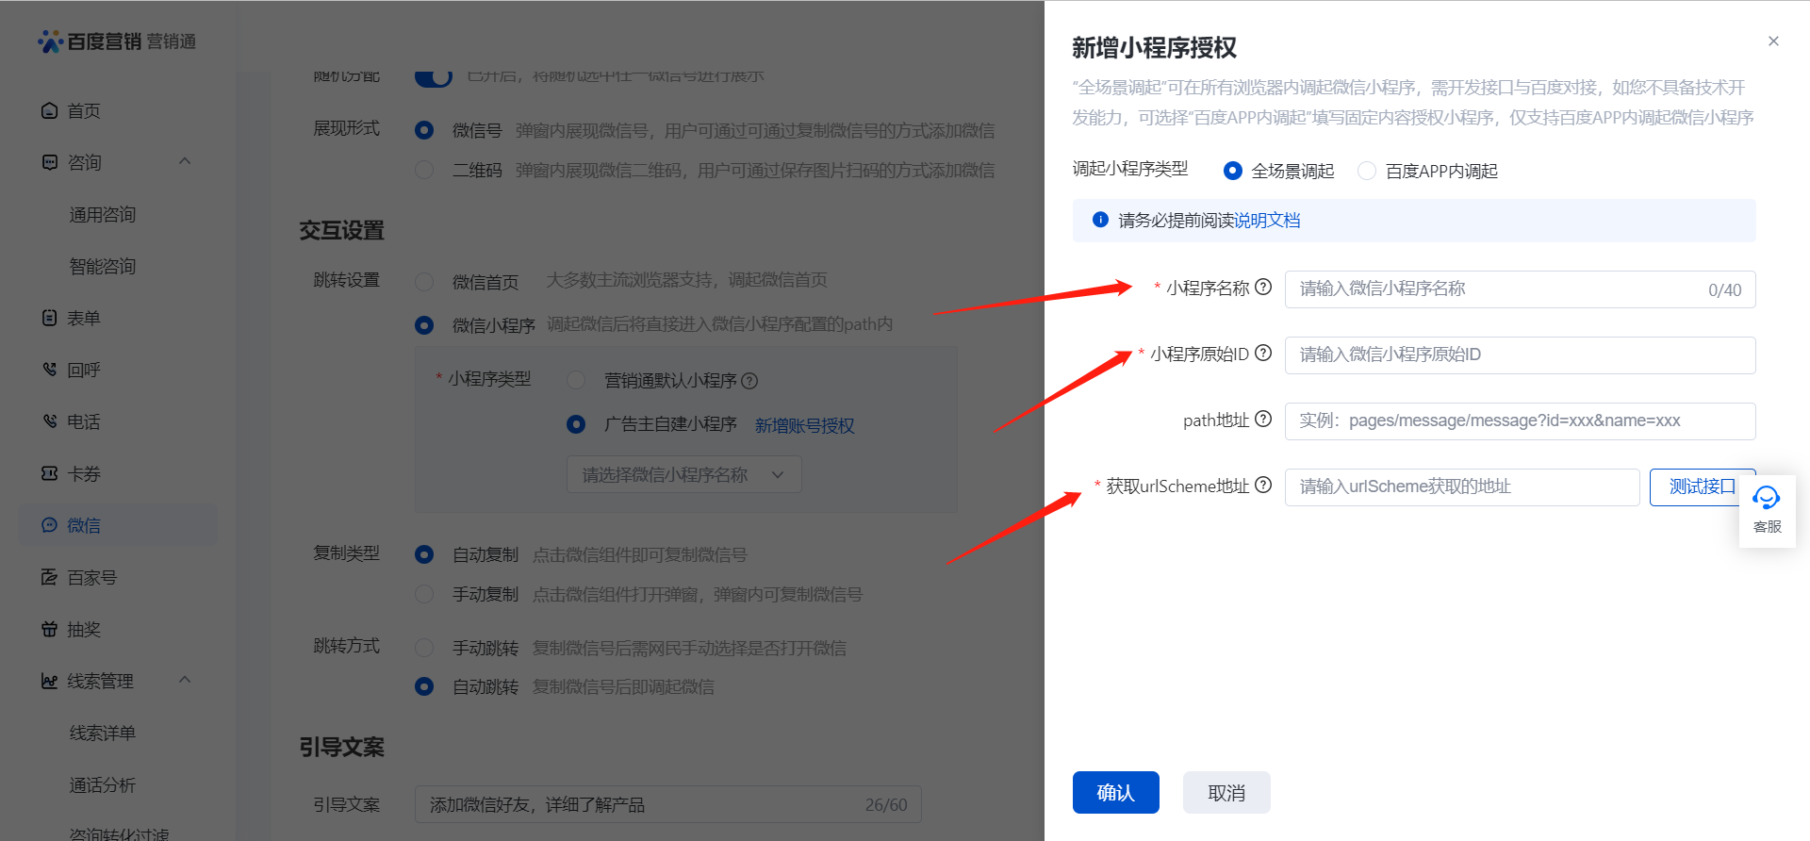Open 咨询转化过滤 menu item
Image resolution: width=1810 pixels, height=841 pixels.
coord(120,833)
